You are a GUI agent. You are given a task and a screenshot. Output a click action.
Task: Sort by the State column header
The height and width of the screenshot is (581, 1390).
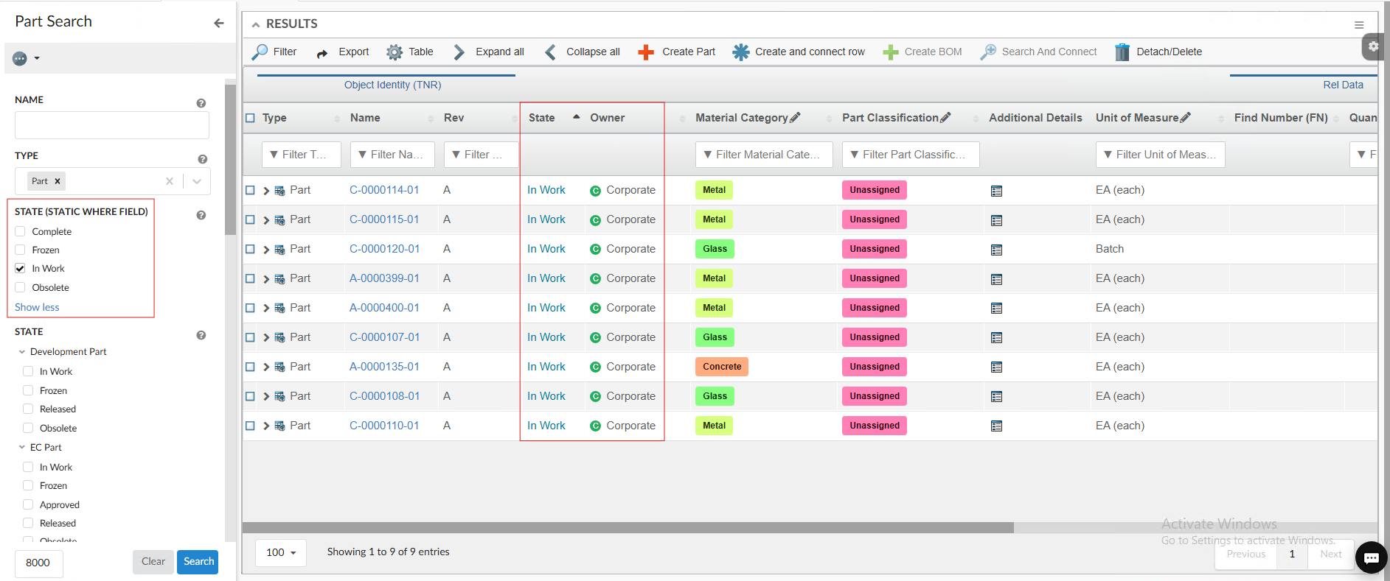coord(542,118)
